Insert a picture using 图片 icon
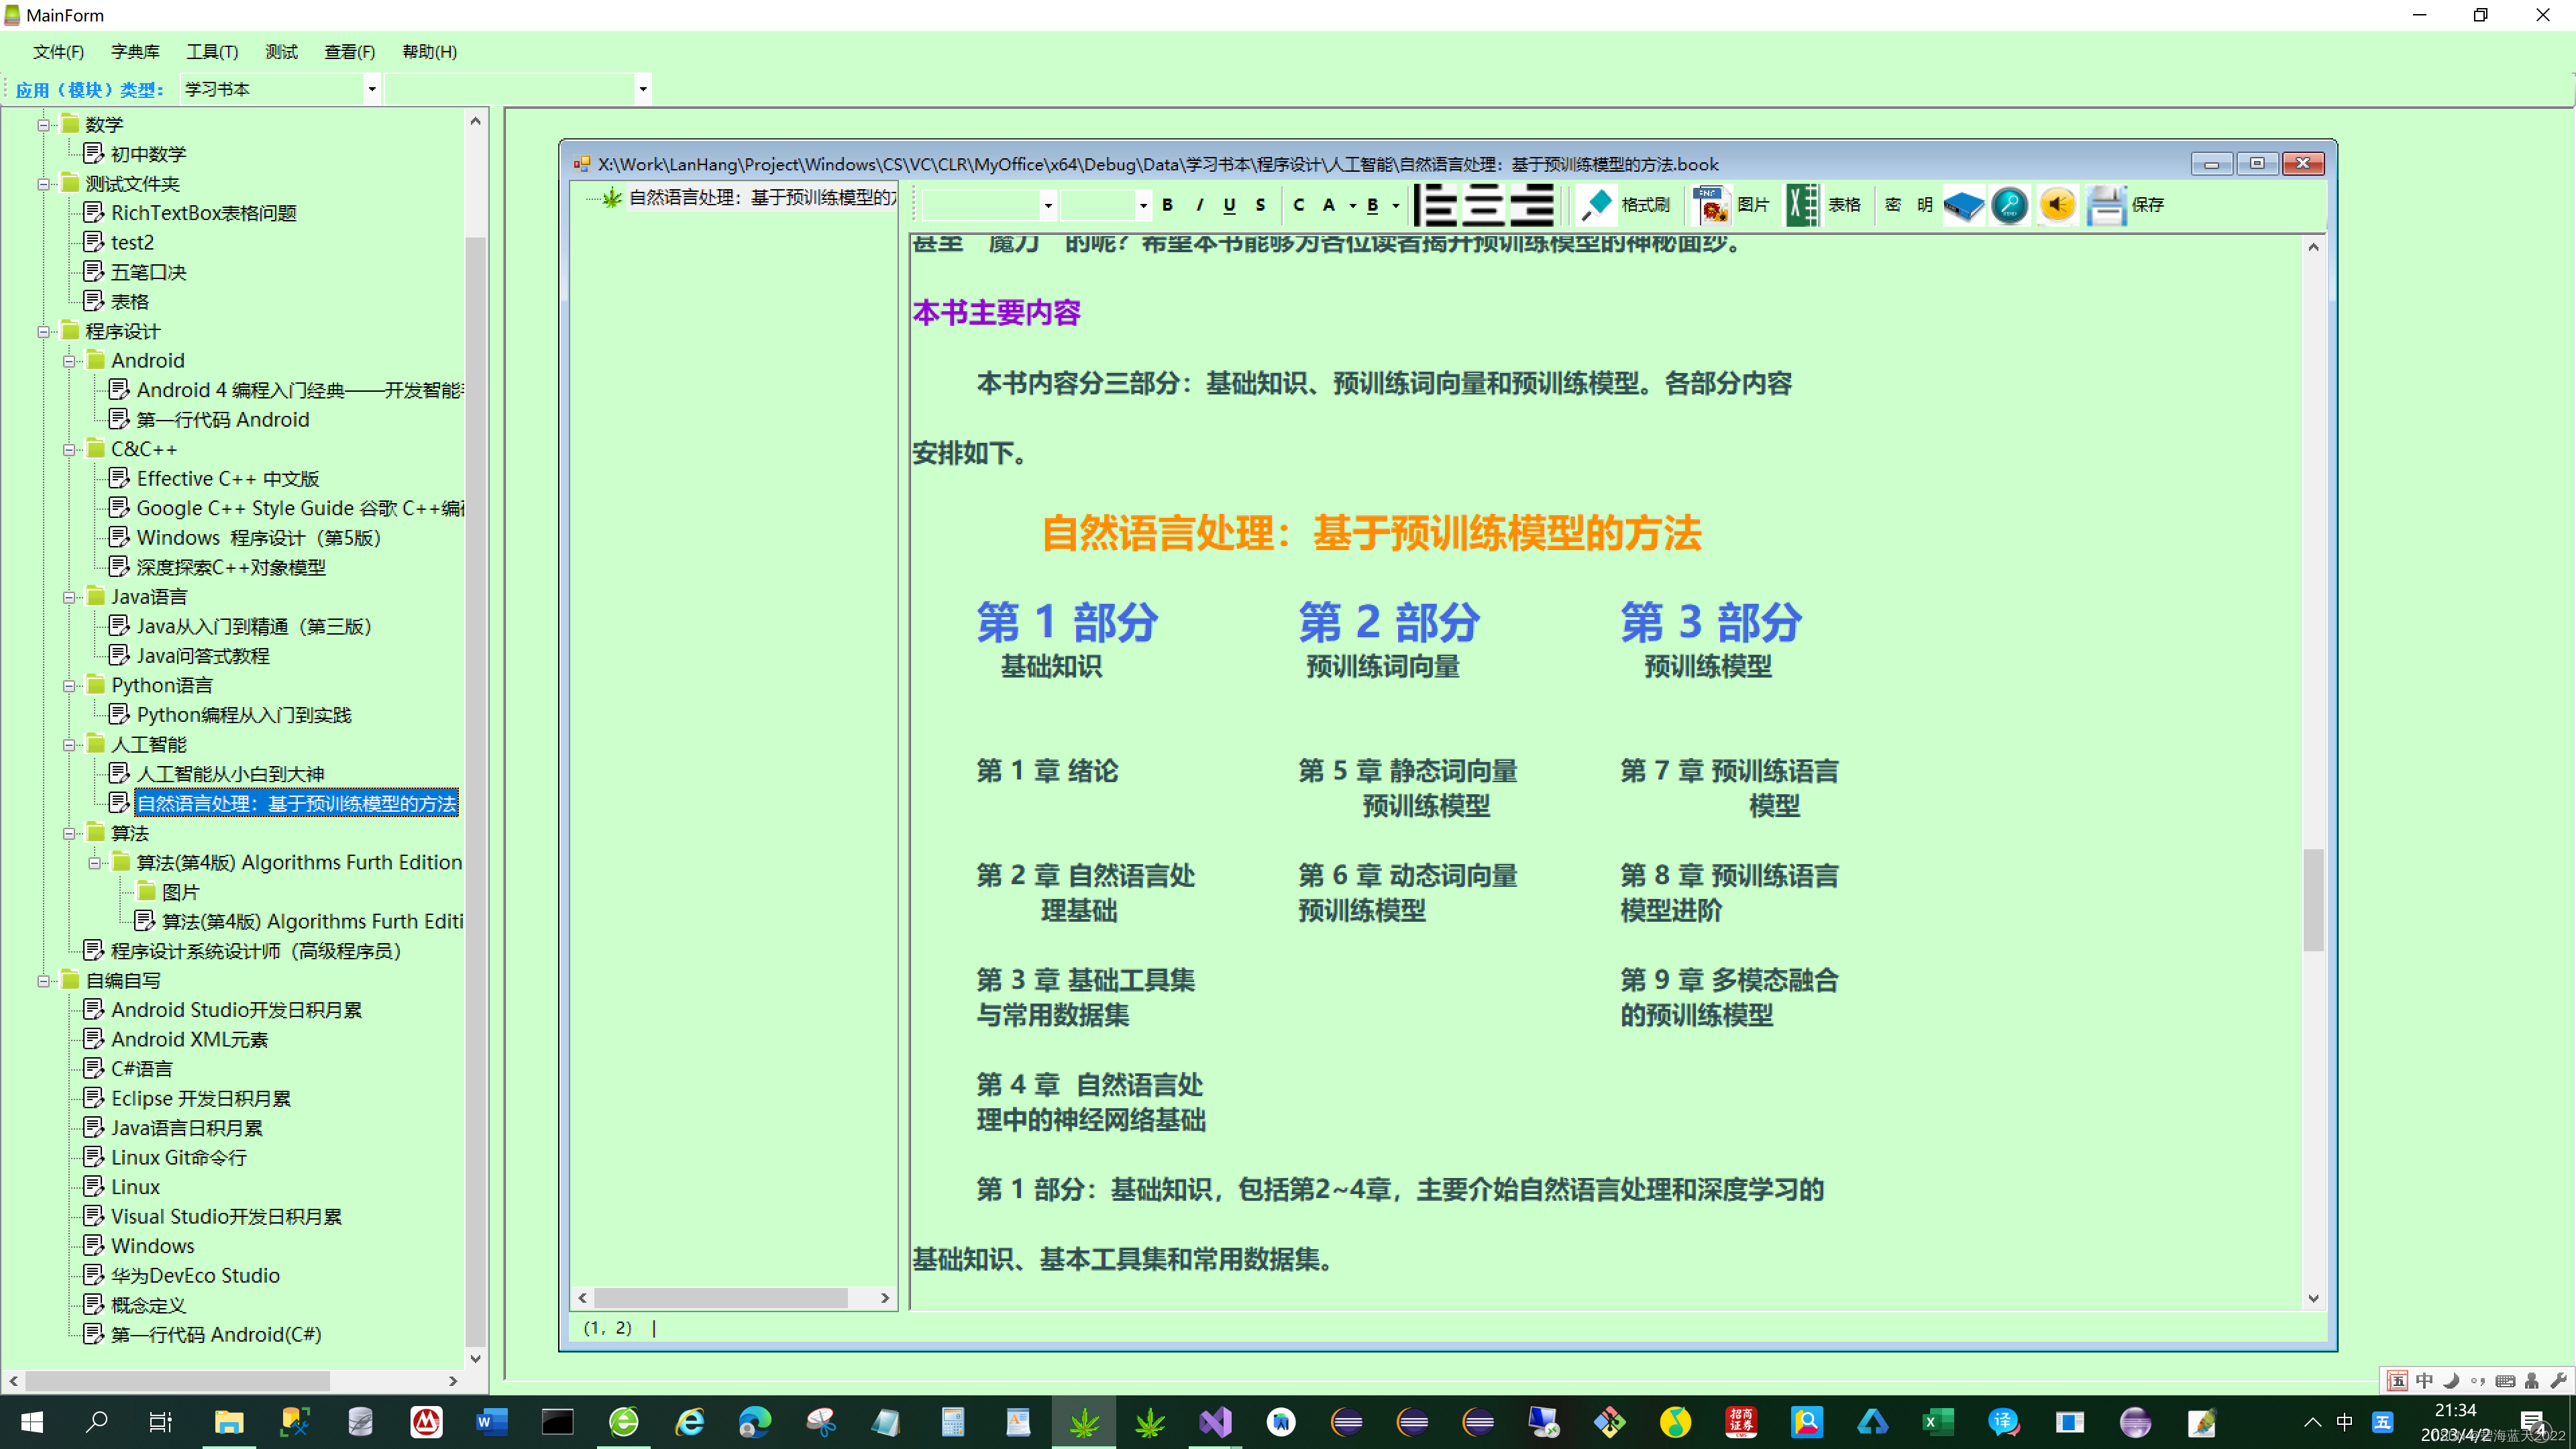2576x1449 pixels. pyautogui.click(x=1711, y=205)
